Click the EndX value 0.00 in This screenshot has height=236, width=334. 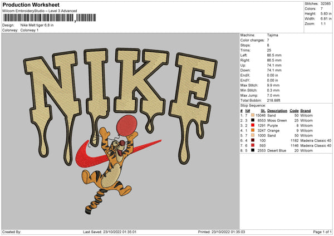point(272,75)
